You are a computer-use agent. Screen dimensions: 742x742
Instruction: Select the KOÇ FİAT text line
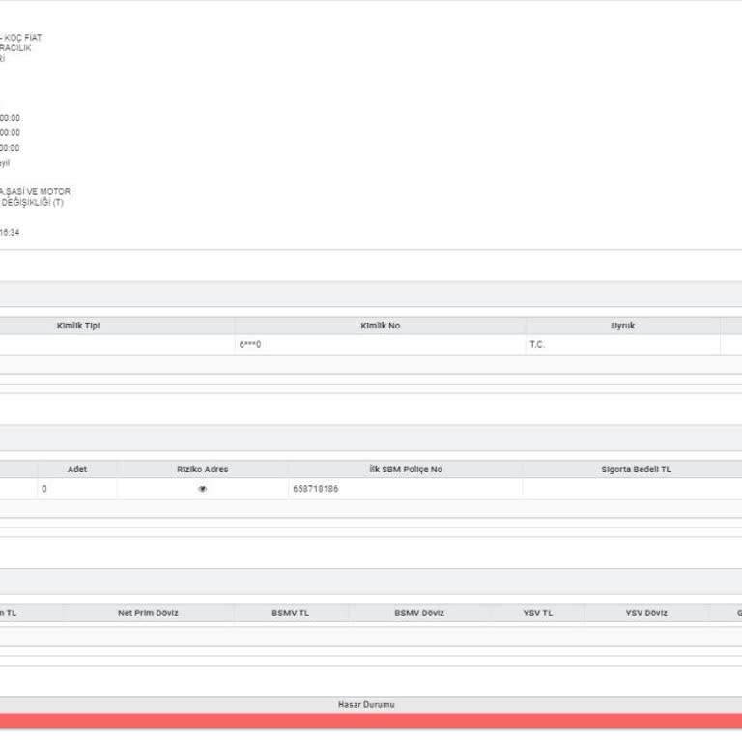coord(21,38)
